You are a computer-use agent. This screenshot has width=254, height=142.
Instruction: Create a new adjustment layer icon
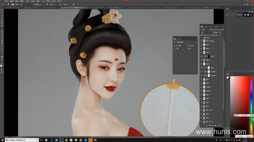tap(212, 126)
